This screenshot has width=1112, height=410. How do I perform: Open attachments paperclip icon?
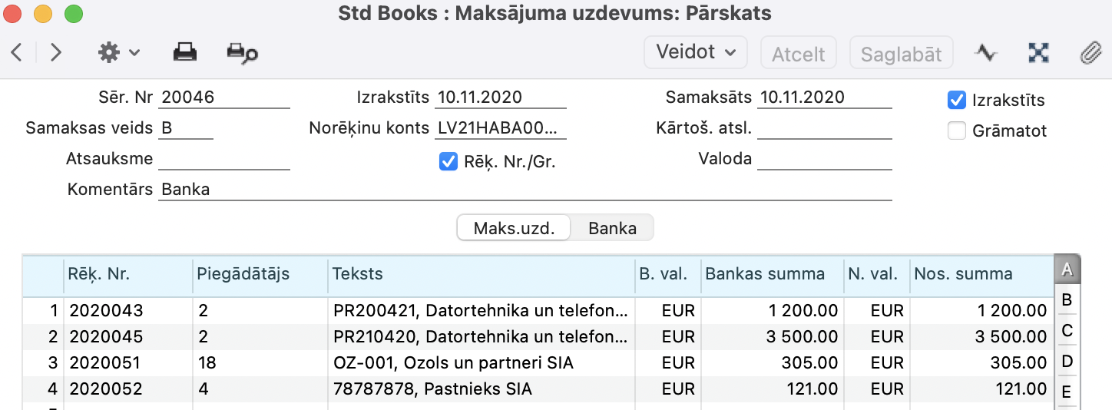tap(1090, 52)
